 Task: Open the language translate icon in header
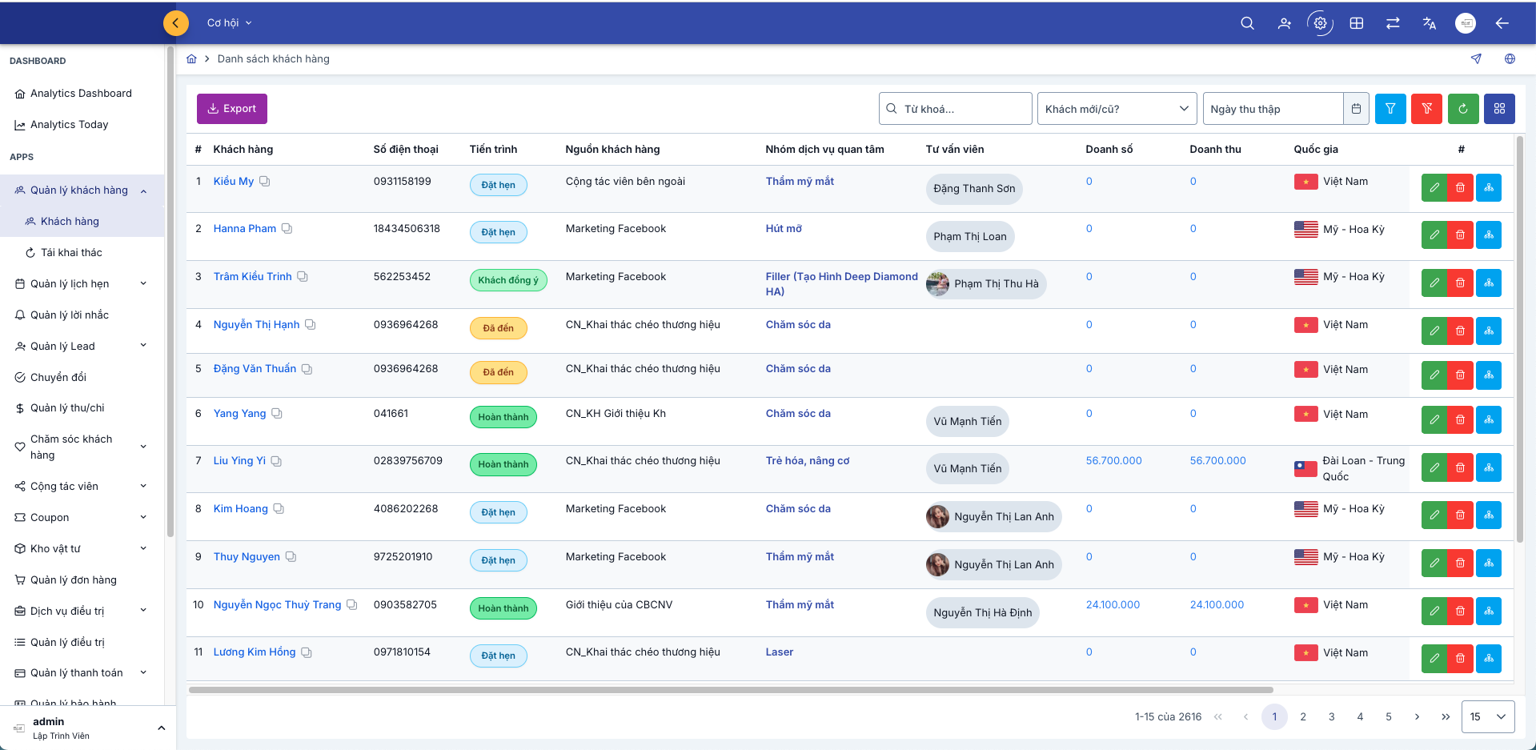pyautogui.click(x=1429, y=23)
